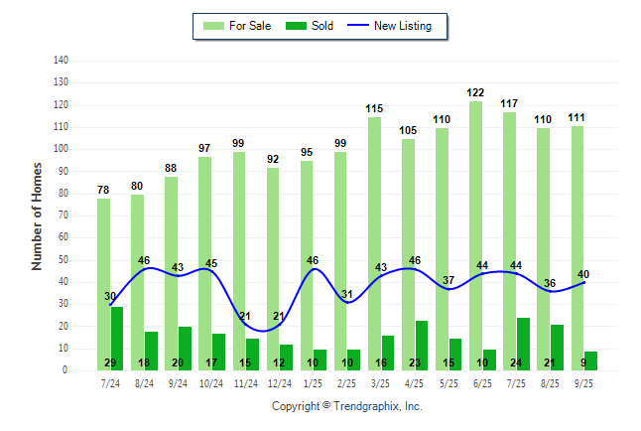
Task: Click the Number of Homes axis title
Action: tap(38, 216)
